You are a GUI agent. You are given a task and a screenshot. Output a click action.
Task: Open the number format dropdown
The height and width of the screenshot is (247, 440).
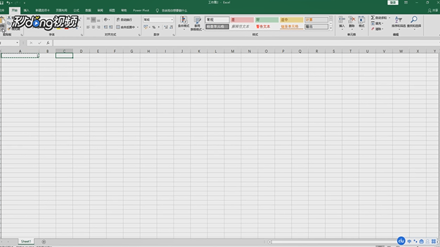172,20
